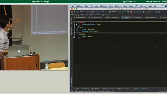Switch to the base_normal.html editor tab
This screenshot has height=94, width=167.
point(96,17)
